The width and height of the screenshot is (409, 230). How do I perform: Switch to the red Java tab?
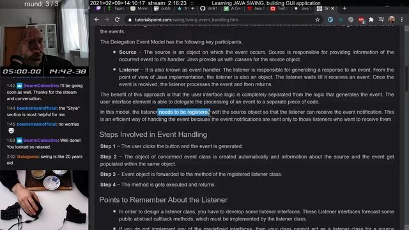[256, 8]
